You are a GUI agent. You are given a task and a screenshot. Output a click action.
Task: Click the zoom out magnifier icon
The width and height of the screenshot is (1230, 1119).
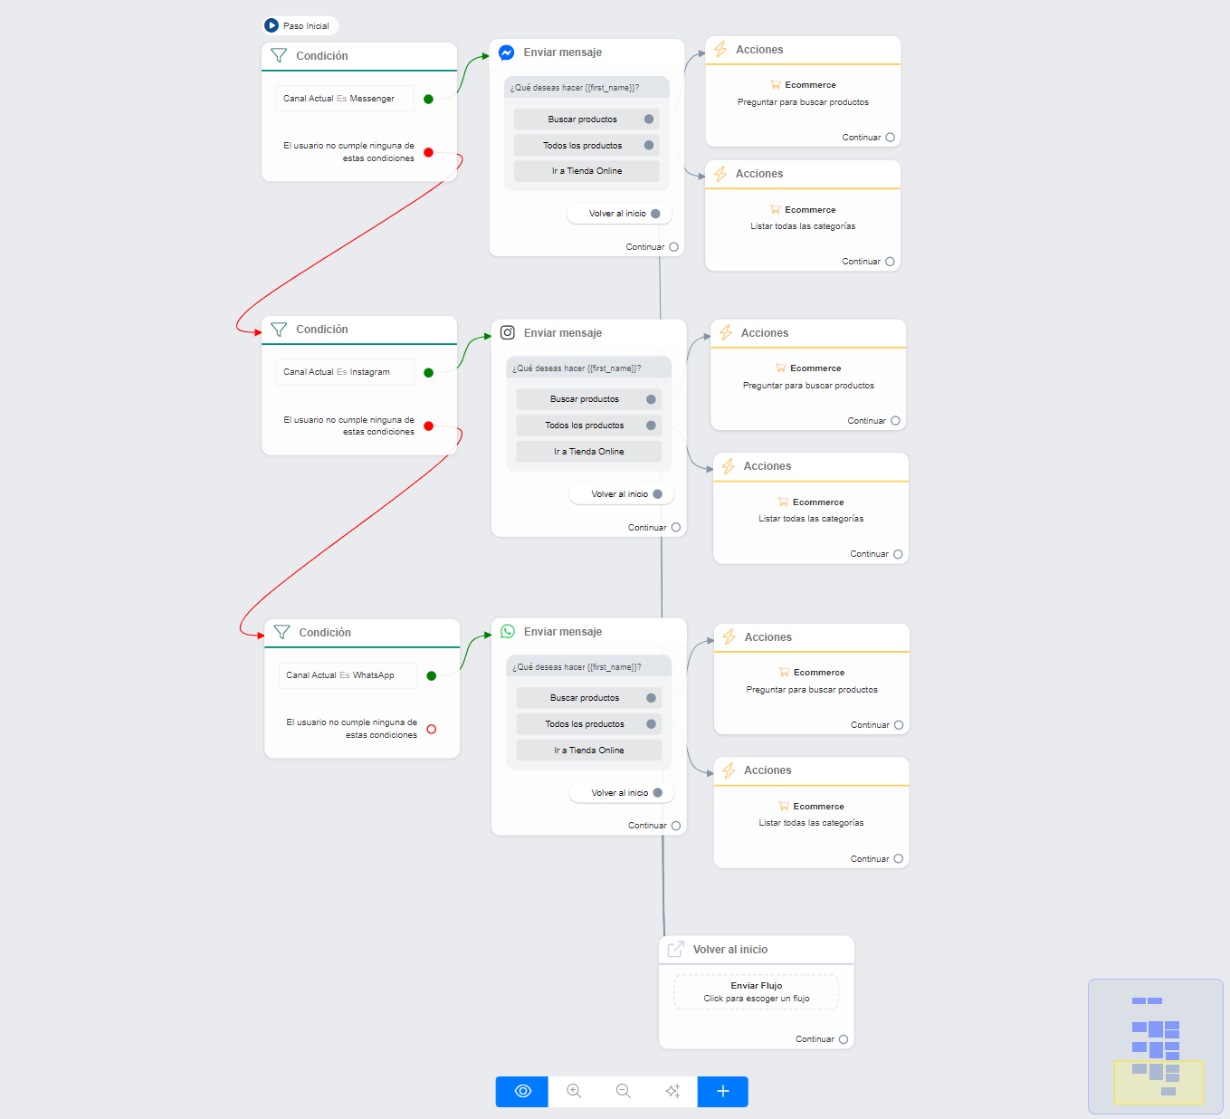tap(624, 1091)
